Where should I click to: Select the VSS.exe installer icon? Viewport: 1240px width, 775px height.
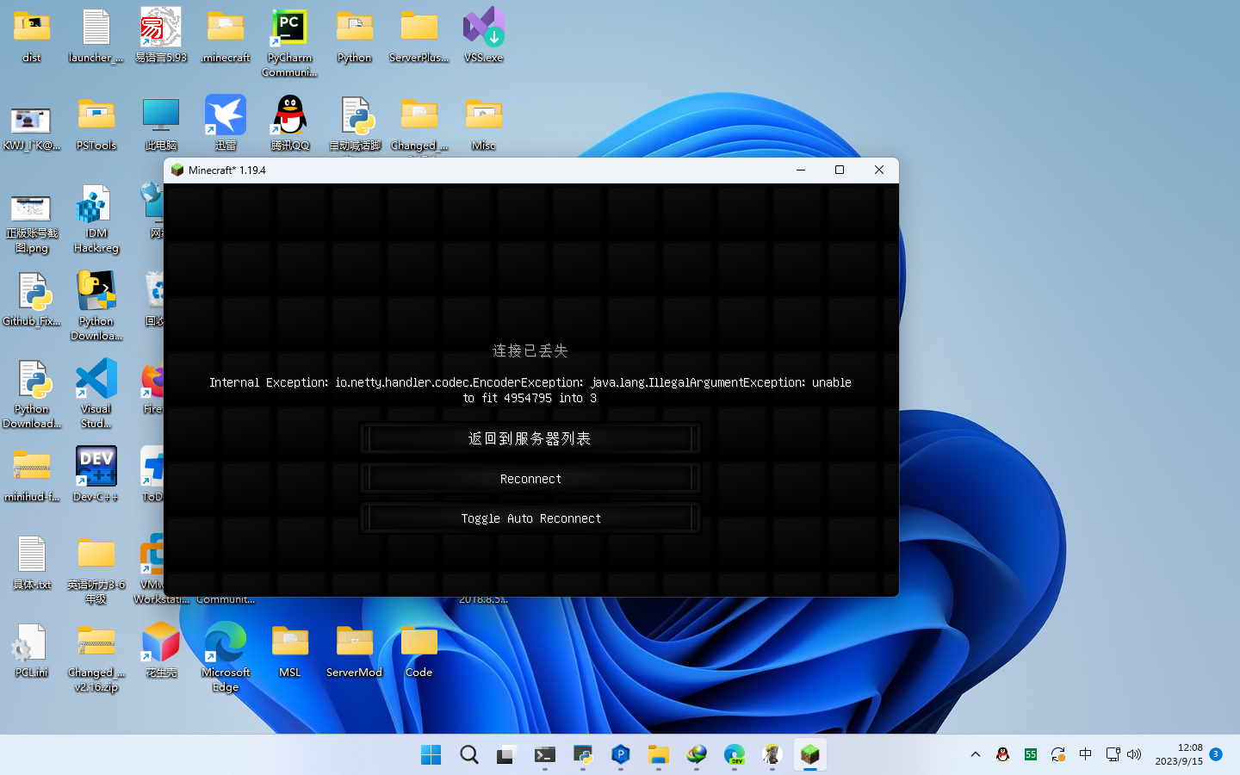tap(484, 37)
